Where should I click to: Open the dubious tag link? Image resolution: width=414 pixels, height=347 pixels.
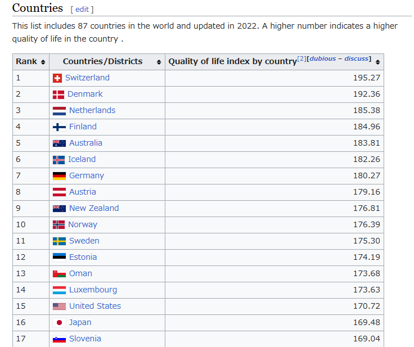323,59
